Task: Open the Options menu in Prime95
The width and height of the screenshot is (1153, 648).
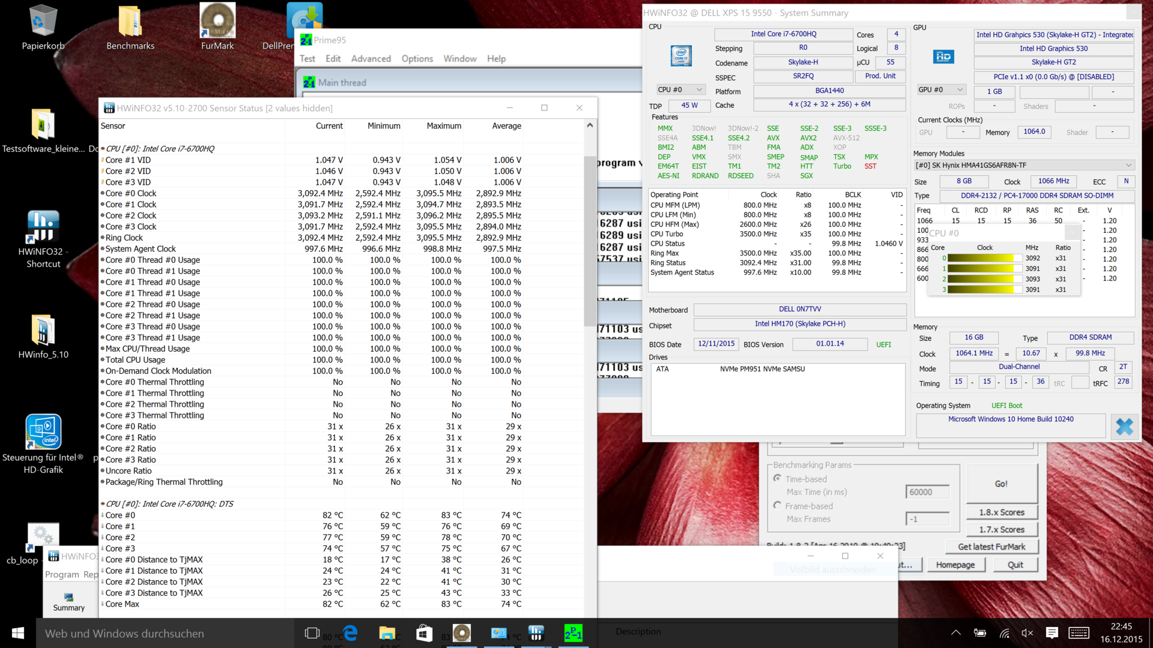Action: [417, 59]
